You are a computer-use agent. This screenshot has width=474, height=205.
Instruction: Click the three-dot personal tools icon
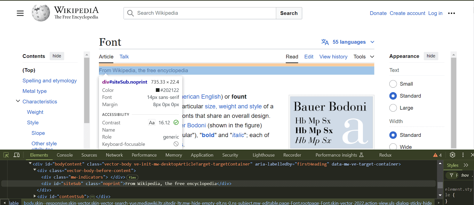pos(451,13)
